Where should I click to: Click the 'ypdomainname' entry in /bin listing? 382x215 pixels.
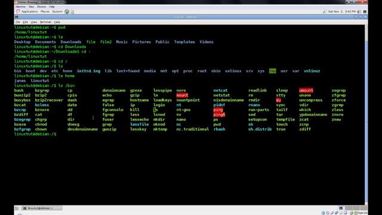(x=313, y=115)
